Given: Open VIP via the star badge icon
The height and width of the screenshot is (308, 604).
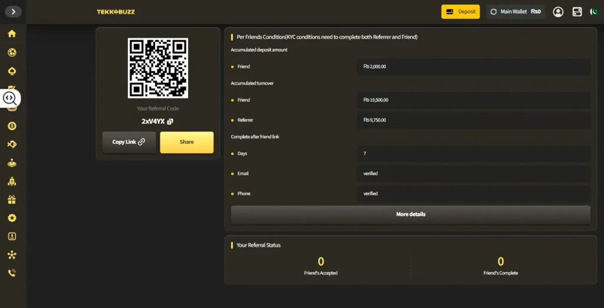Looking at the screenshot, I should [x=12, y=218].
